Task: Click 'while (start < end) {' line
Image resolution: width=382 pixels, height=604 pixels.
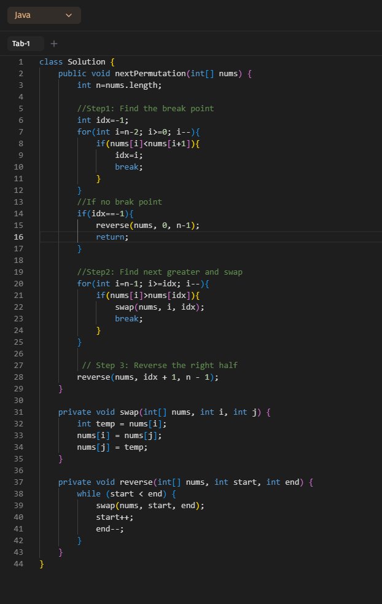Action: 127,493
